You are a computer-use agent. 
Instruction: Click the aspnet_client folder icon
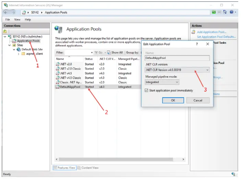(23, 54)
